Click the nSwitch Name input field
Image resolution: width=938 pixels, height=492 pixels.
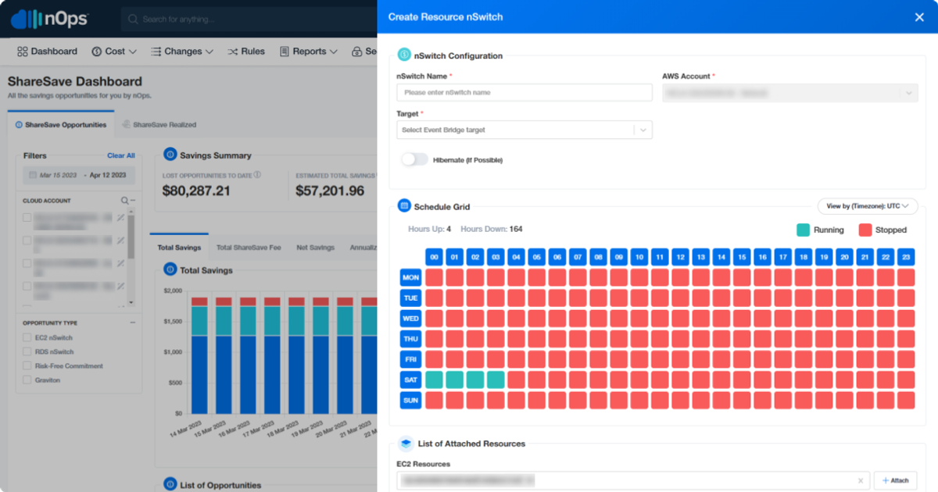[x=524, y=92]
